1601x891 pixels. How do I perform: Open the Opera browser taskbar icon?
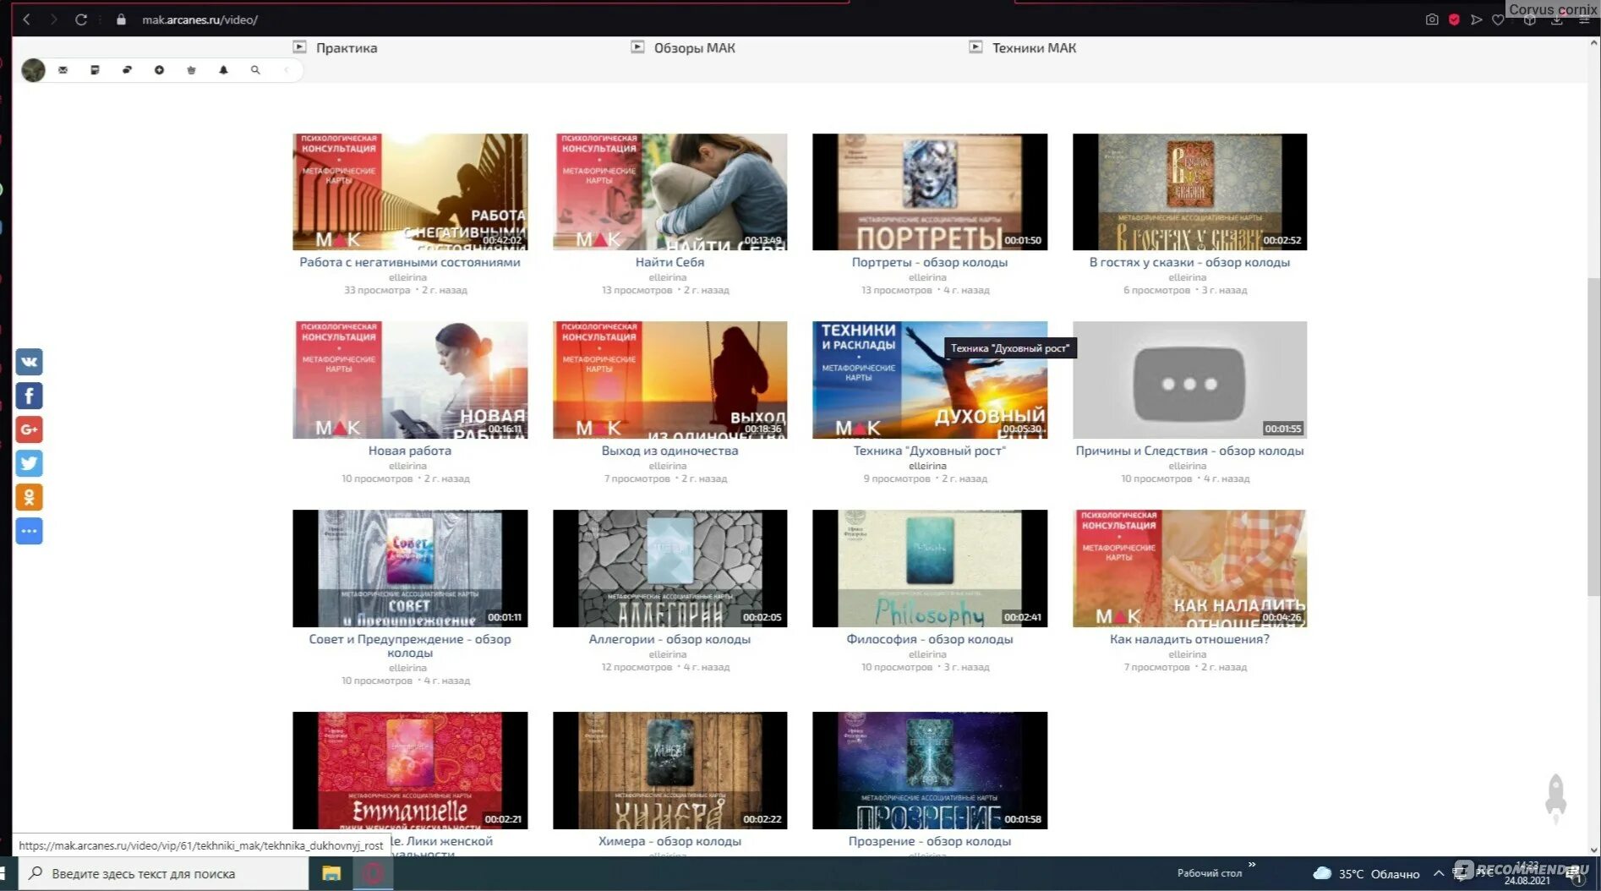(373, 873)
